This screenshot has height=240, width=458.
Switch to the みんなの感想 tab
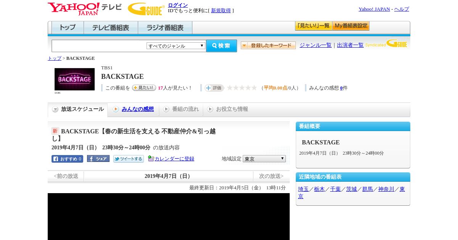133,109
